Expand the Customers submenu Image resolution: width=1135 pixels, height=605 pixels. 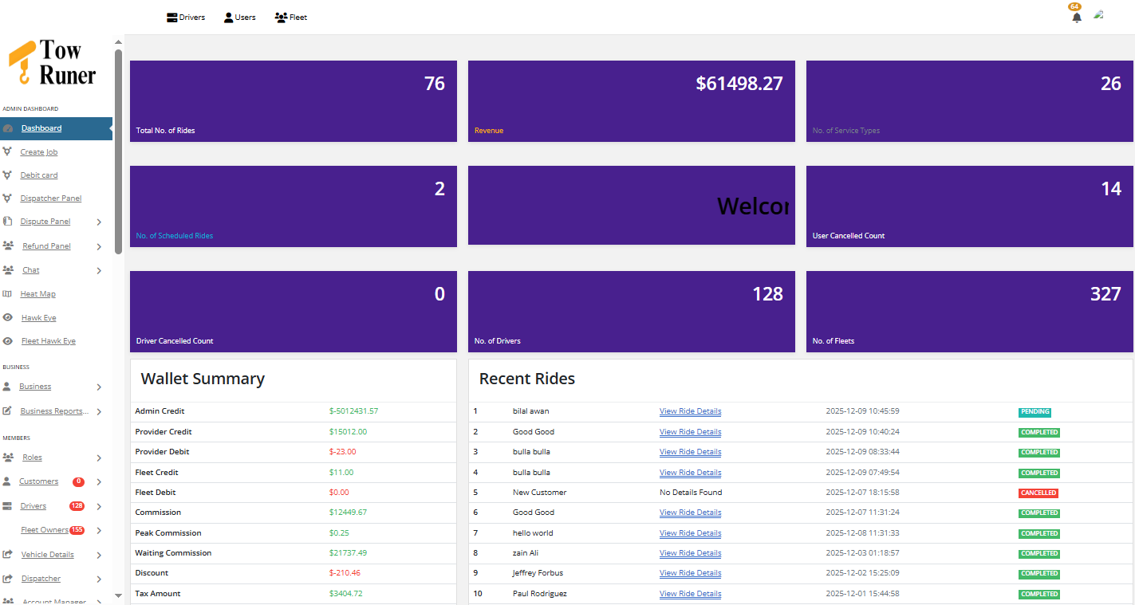99,481
